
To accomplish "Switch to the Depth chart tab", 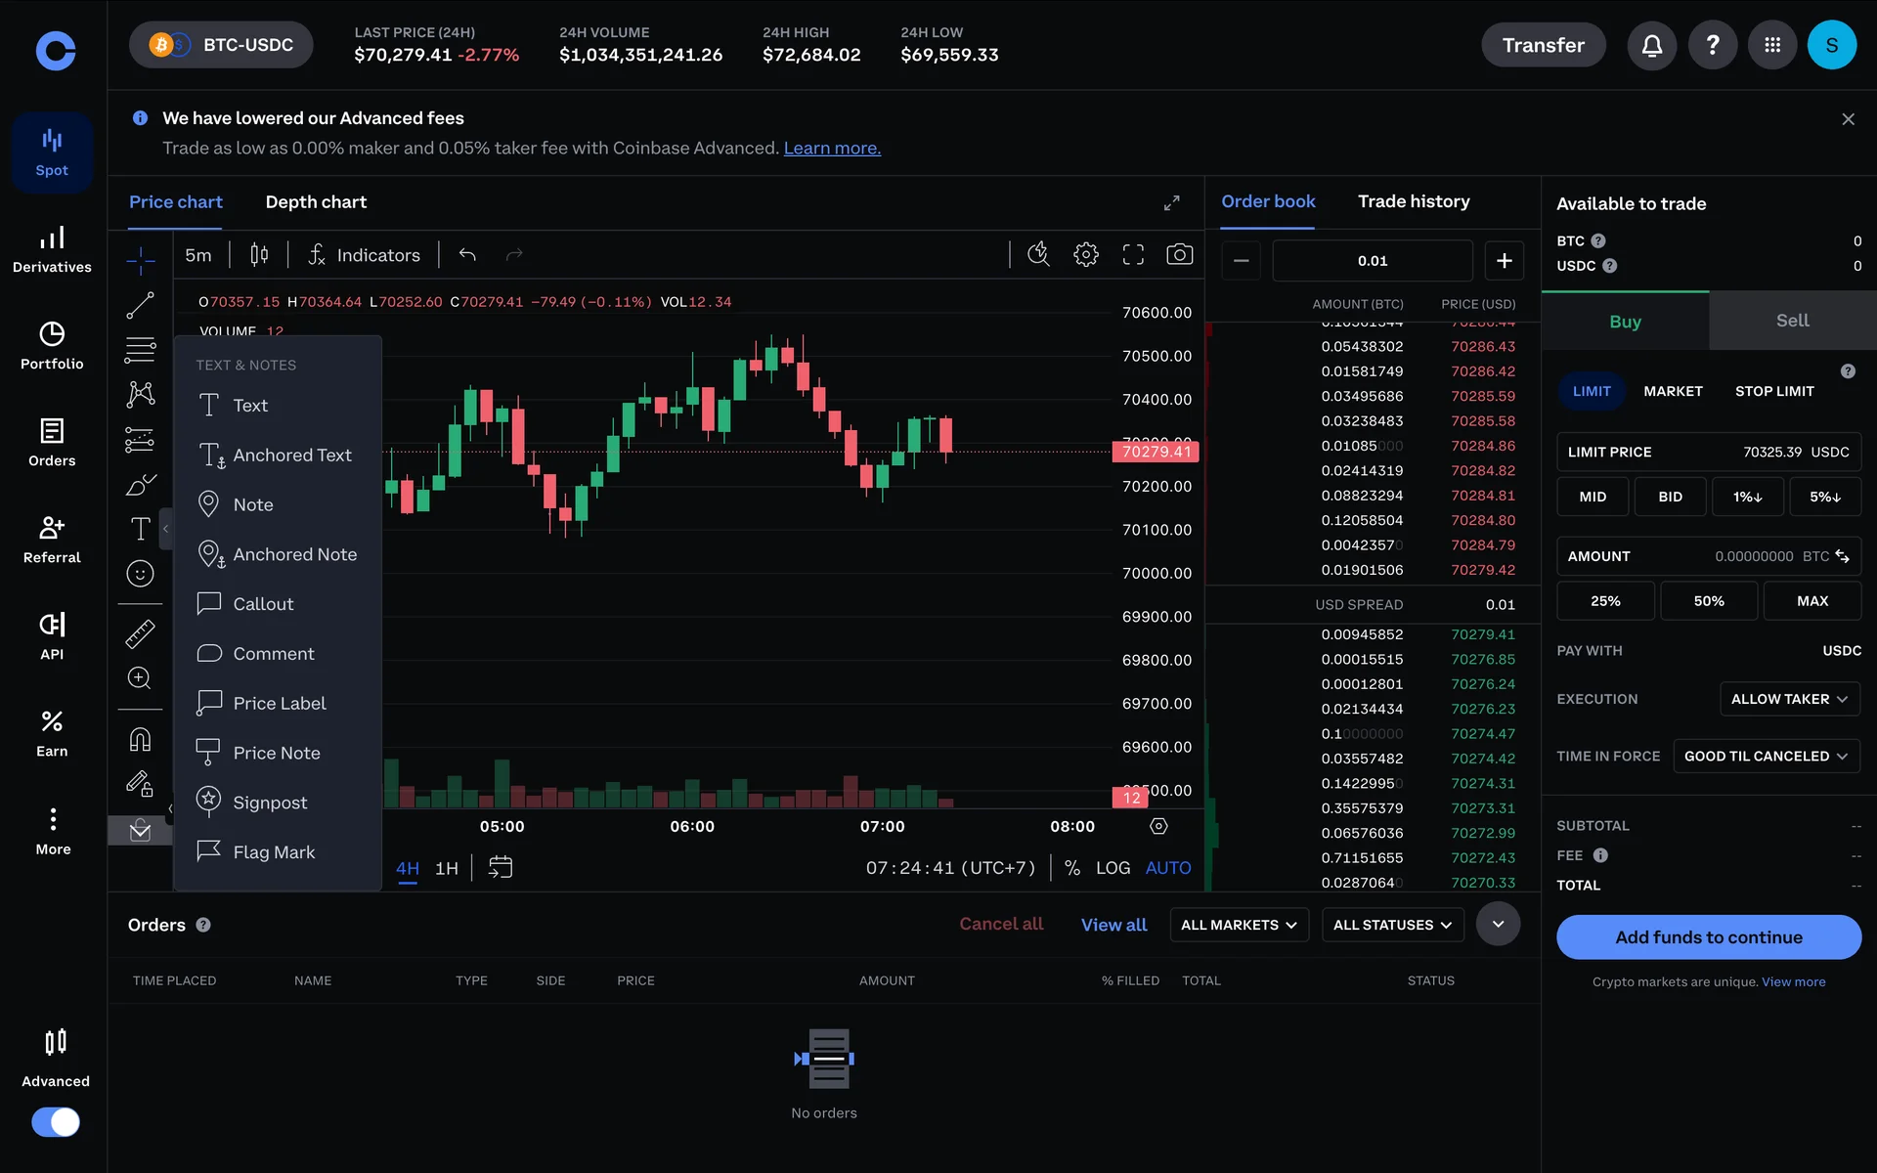I will point(316,202).
